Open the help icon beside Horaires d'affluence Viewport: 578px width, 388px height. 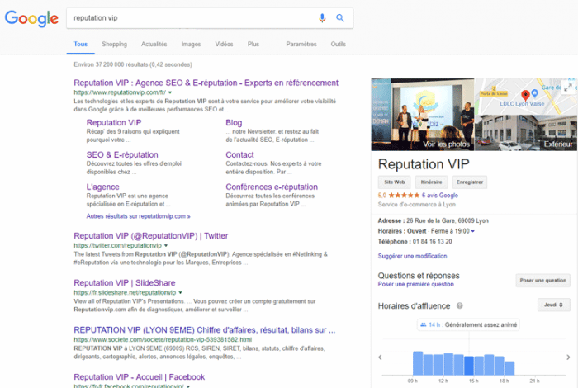click(x=460, y=305)
